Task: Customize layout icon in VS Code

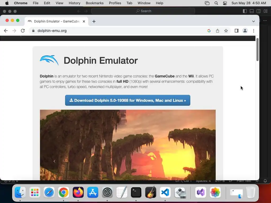Action: tap(266, 11)
